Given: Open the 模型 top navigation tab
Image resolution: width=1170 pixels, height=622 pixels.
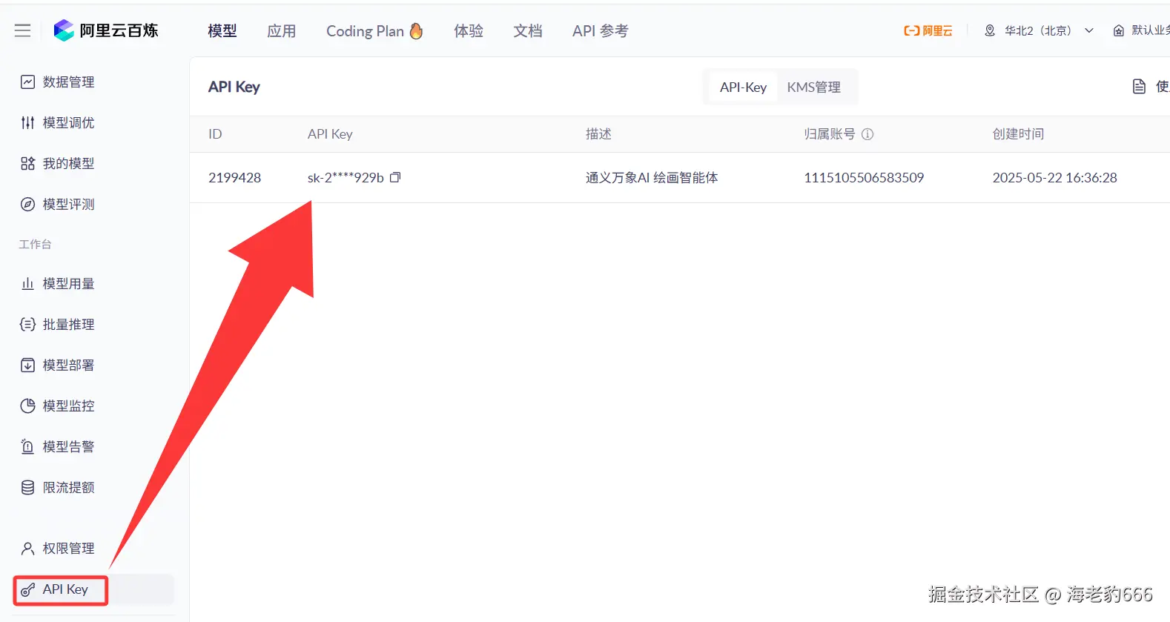Looking at the screenshot, I should pyautogui.click(x=222, y=30).
